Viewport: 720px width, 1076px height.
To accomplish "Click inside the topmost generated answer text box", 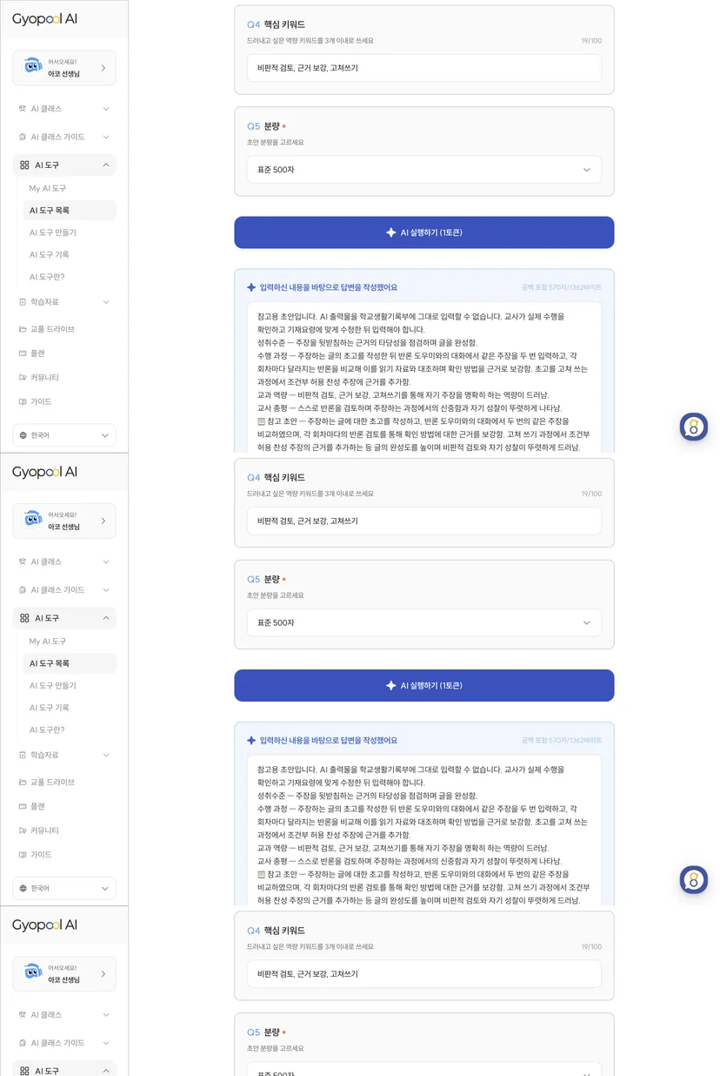I will pyautogui.click(x=424, y=376).
